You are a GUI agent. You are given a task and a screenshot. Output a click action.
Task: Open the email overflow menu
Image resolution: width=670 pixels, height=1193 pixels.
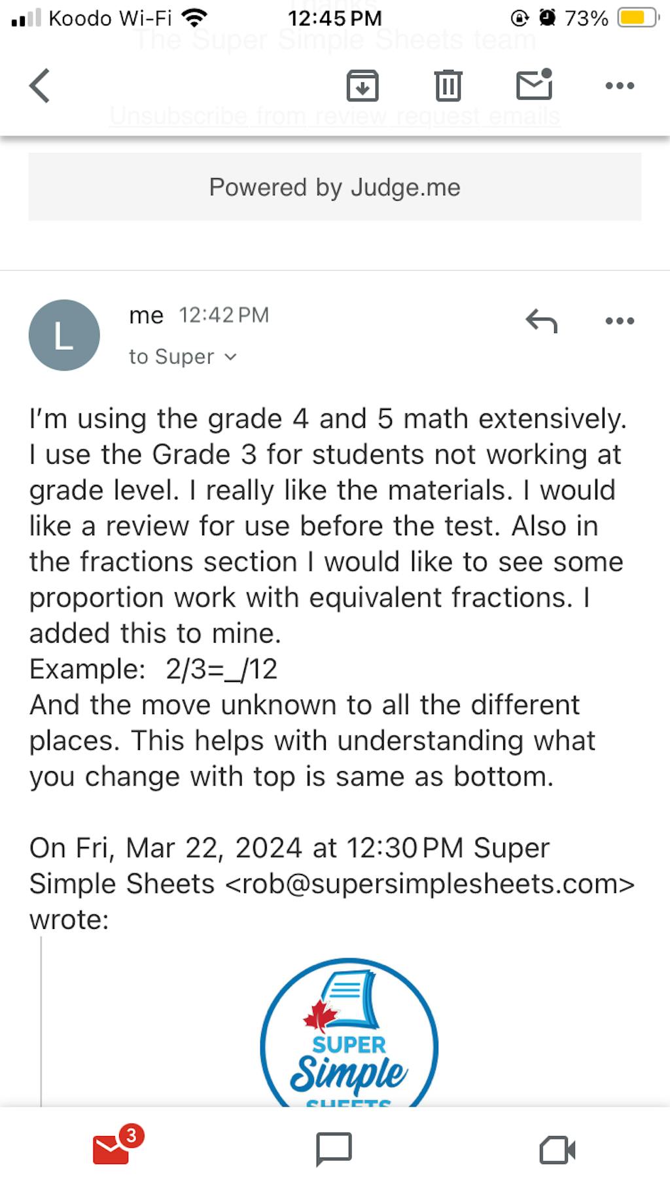[618, 85]
